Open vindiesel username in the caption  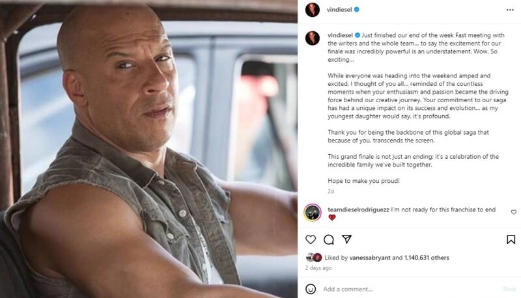(x=340, y=35)
